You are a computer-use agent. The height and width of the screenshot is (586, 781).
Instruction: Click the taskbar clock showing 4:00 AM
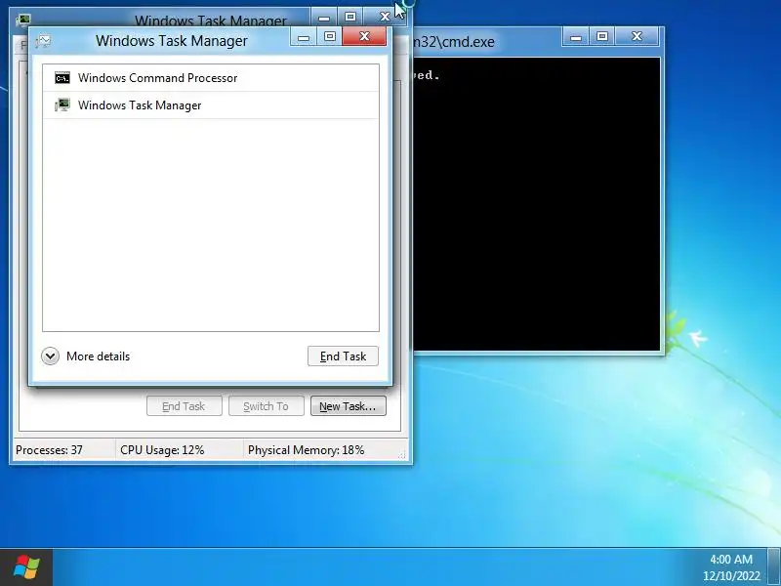731,567
